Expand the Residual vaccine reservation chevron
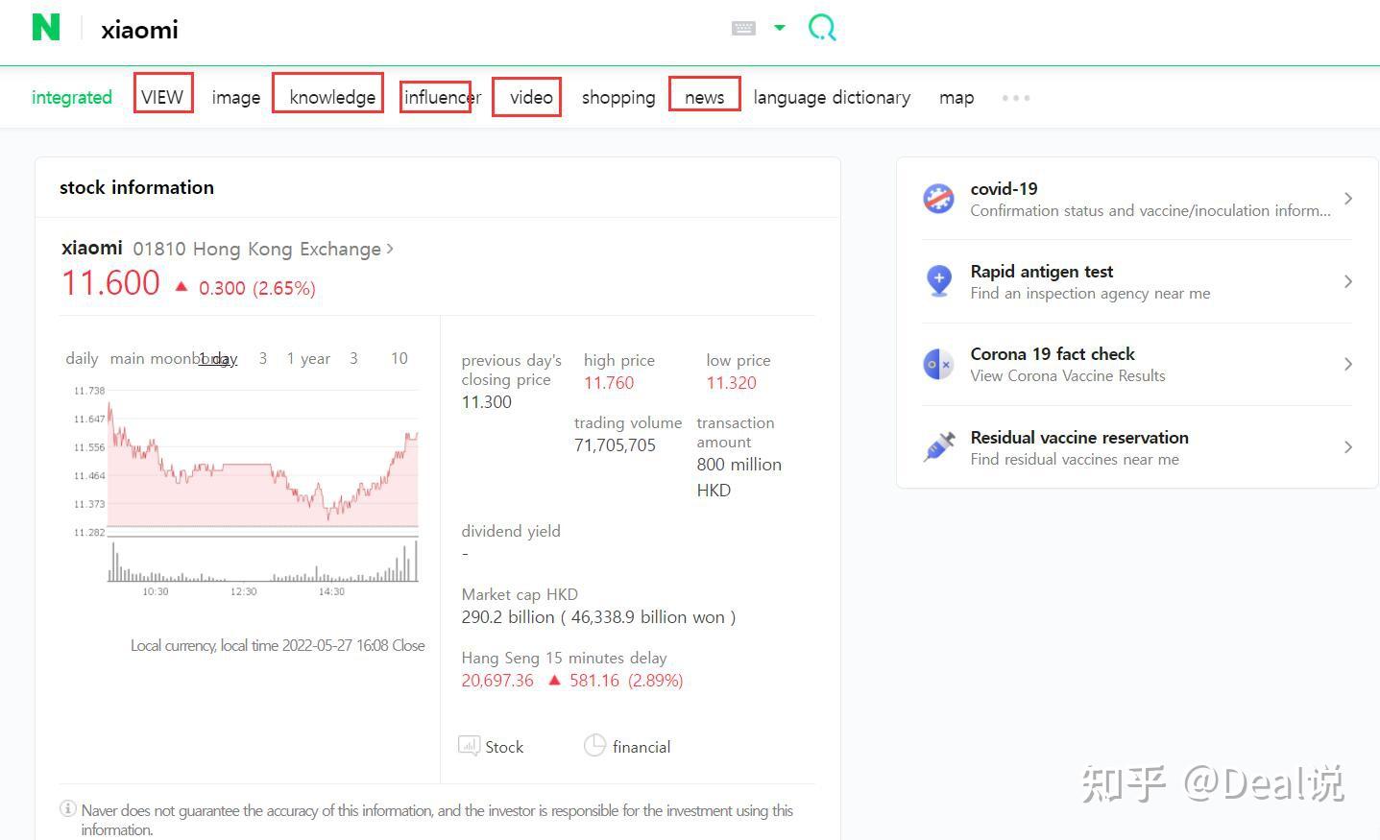 [x=1348, y=446]
